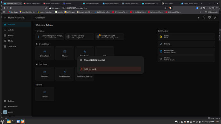Open Settings in the sidebar
The height and width of the screenshot is (124, 221).
point(17,101)
